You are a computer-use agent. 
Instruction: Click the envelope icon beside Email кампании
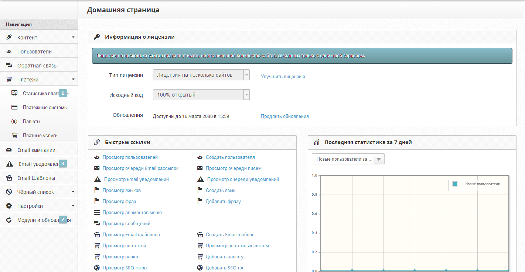9,150
